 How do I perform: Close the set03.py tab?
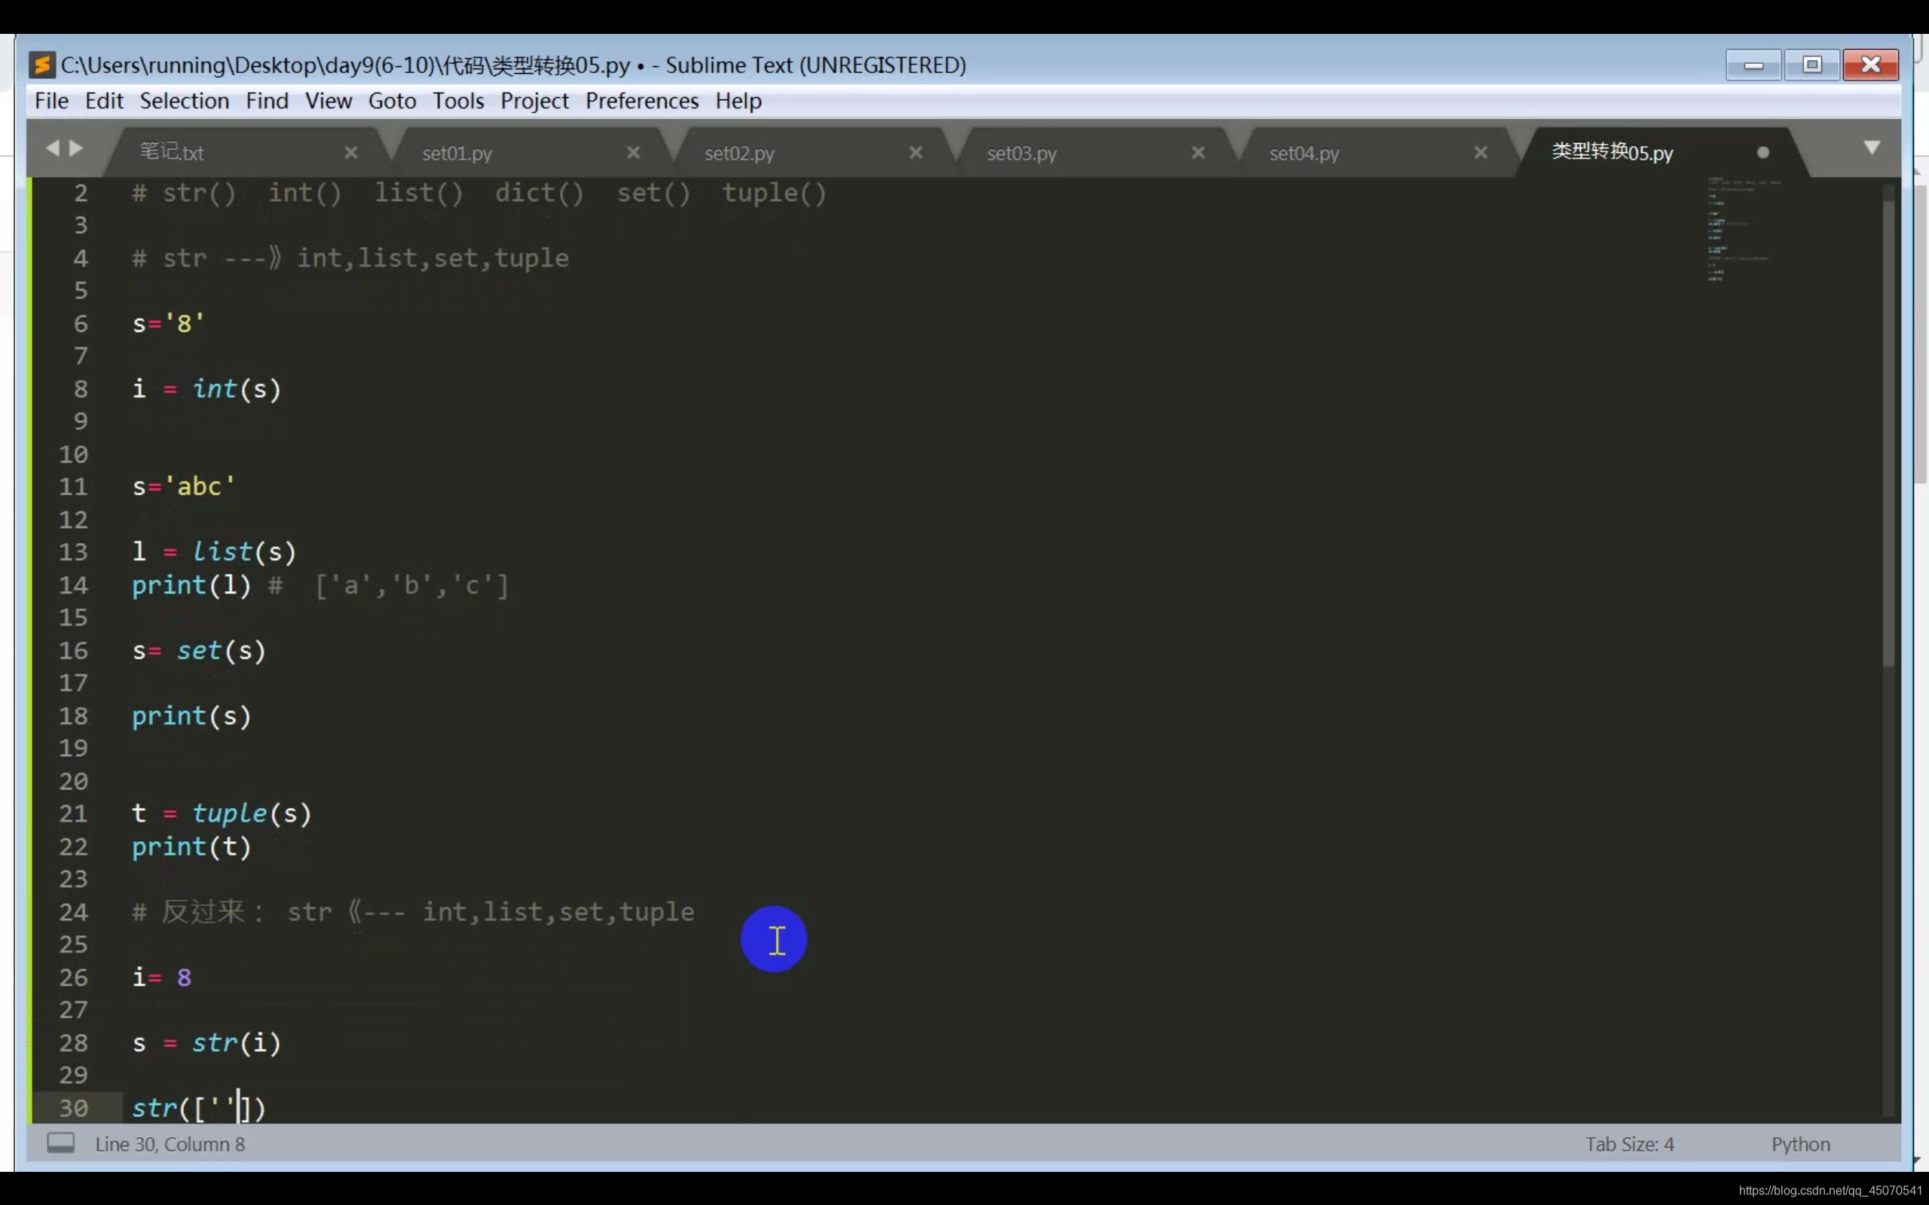coord(1198,152)
